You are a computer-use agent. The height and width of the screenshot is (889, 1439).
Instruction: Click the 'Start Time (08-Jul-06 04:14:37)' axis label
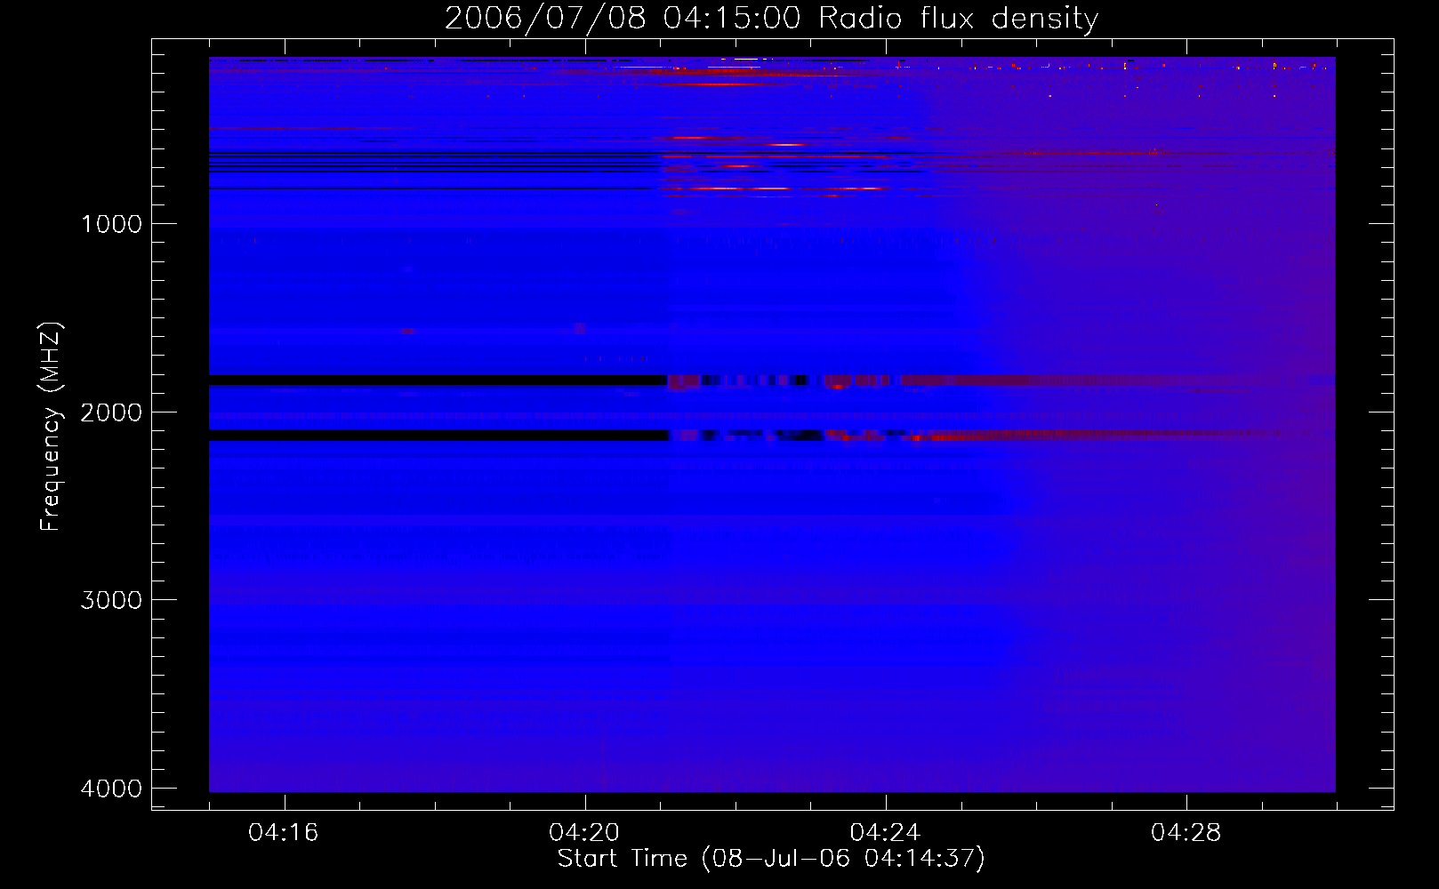[771, 859]
